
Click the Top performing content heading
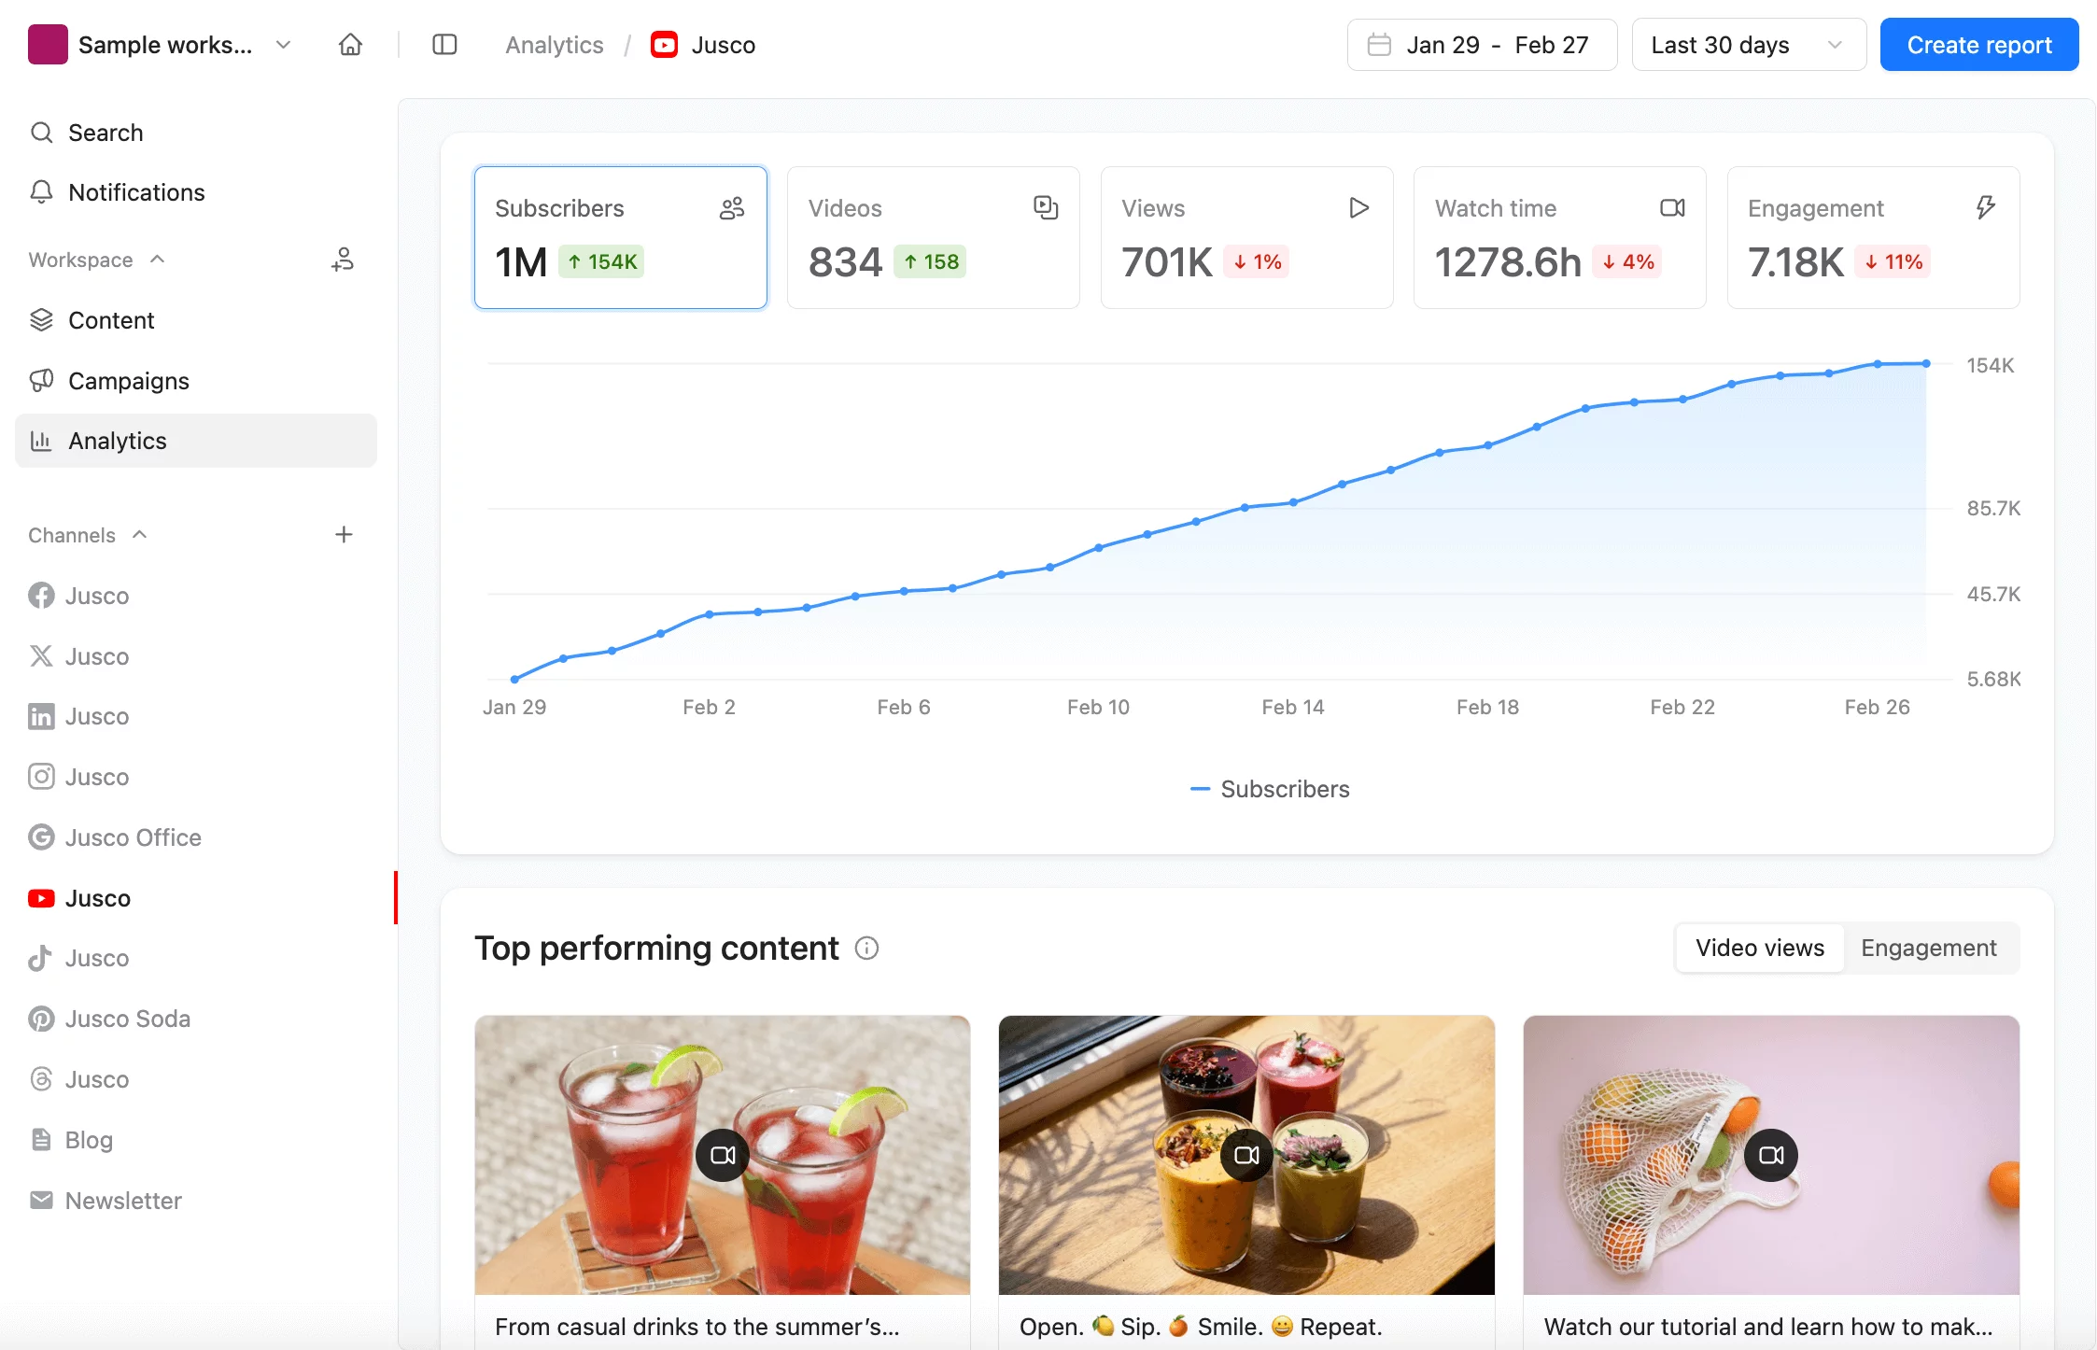(656, 949)
